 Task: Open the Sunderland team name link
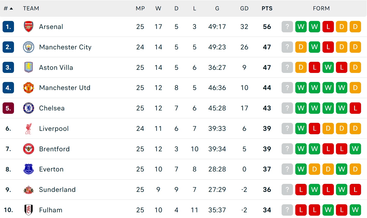(x=57, y=190)
